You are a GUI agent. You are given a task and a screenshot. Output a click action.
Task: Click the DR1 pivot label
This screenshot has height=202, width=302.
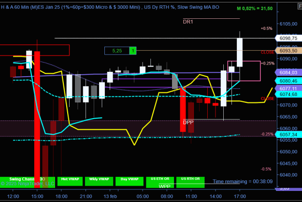188,22
